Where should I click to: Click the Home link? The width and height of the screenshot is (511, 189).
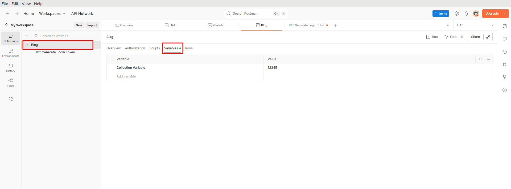pos(28,14)
